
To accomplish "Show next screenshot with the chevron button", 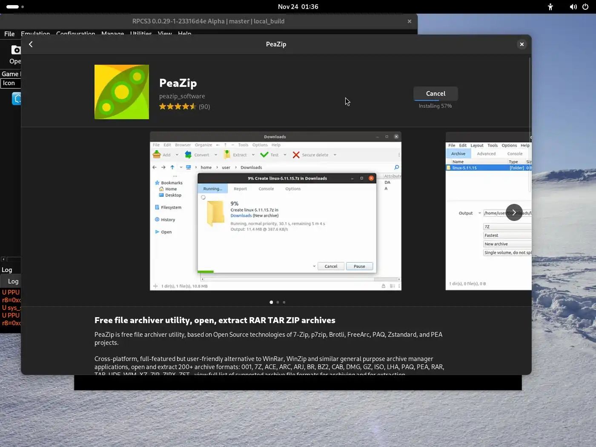I will (514, 212).
